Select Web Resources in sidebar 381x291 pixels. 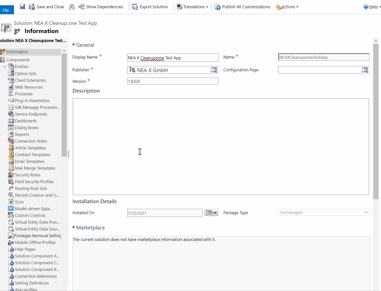[x=29, y=87]
